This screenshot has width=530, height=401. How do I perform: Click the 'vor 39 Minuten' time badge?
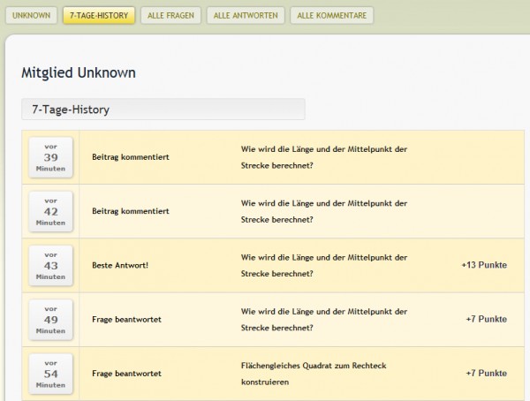(x=50, y=157)
